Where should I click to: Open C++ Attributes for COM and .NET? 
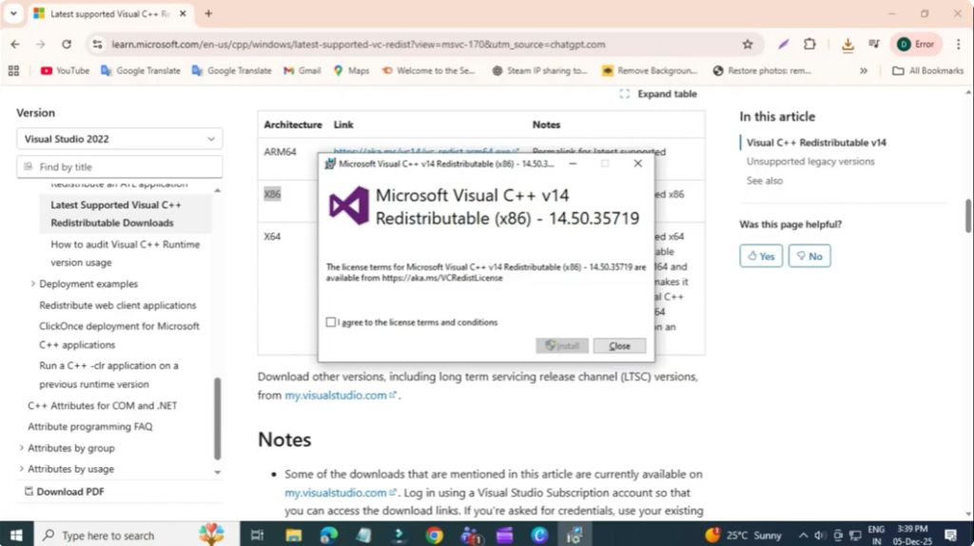[x=103, y=405]
